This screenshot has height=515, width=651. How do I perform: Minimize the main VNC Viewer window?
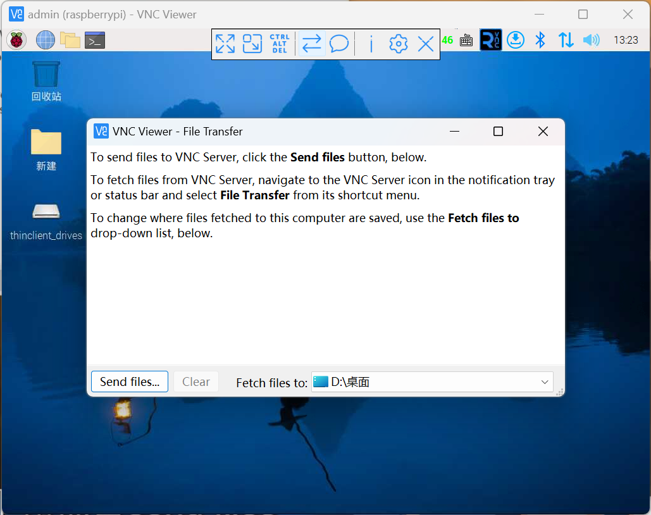click(539, 15)
